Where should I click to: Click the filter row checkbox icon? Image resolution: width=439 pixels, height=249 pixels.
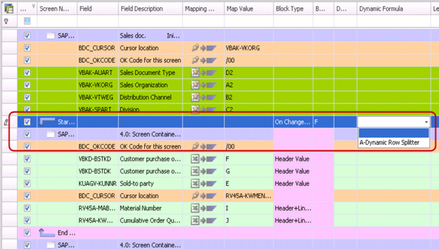[27, 21]
